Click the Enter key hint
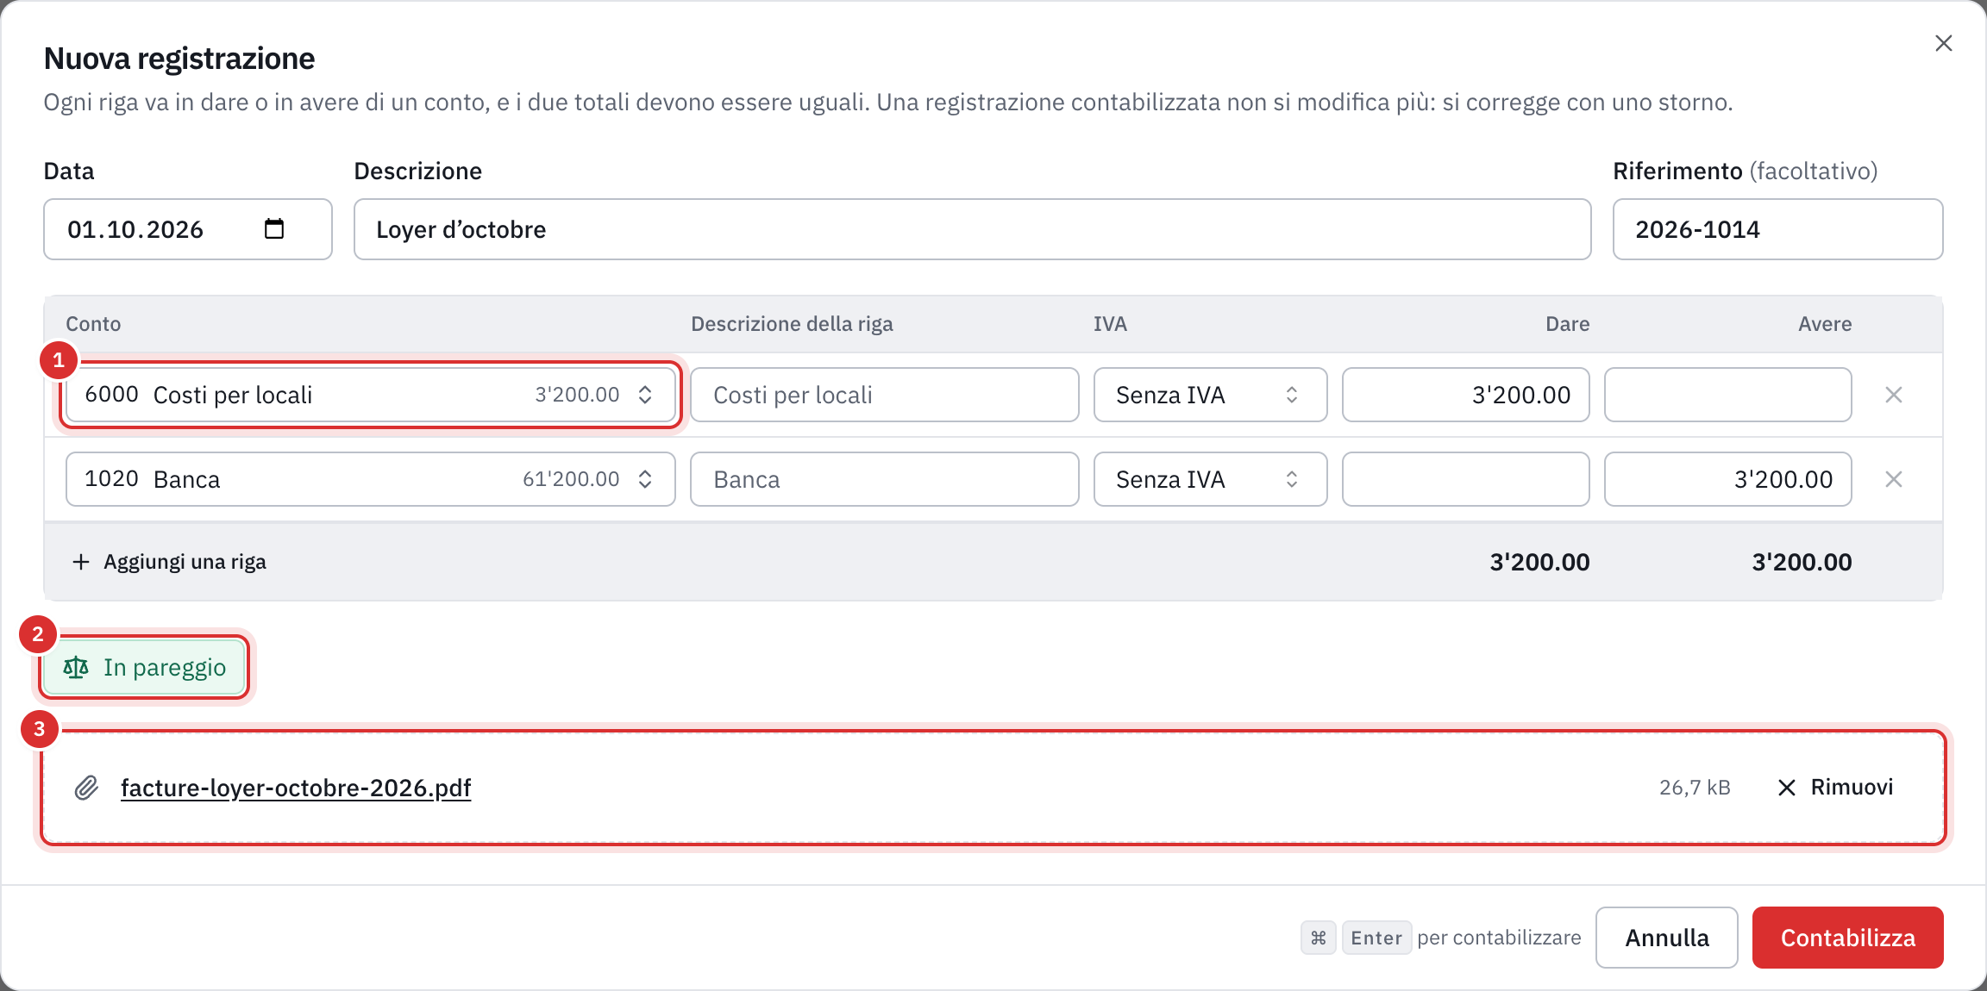Screen dimensions: 1987x991 click(x=1376, y=938)
